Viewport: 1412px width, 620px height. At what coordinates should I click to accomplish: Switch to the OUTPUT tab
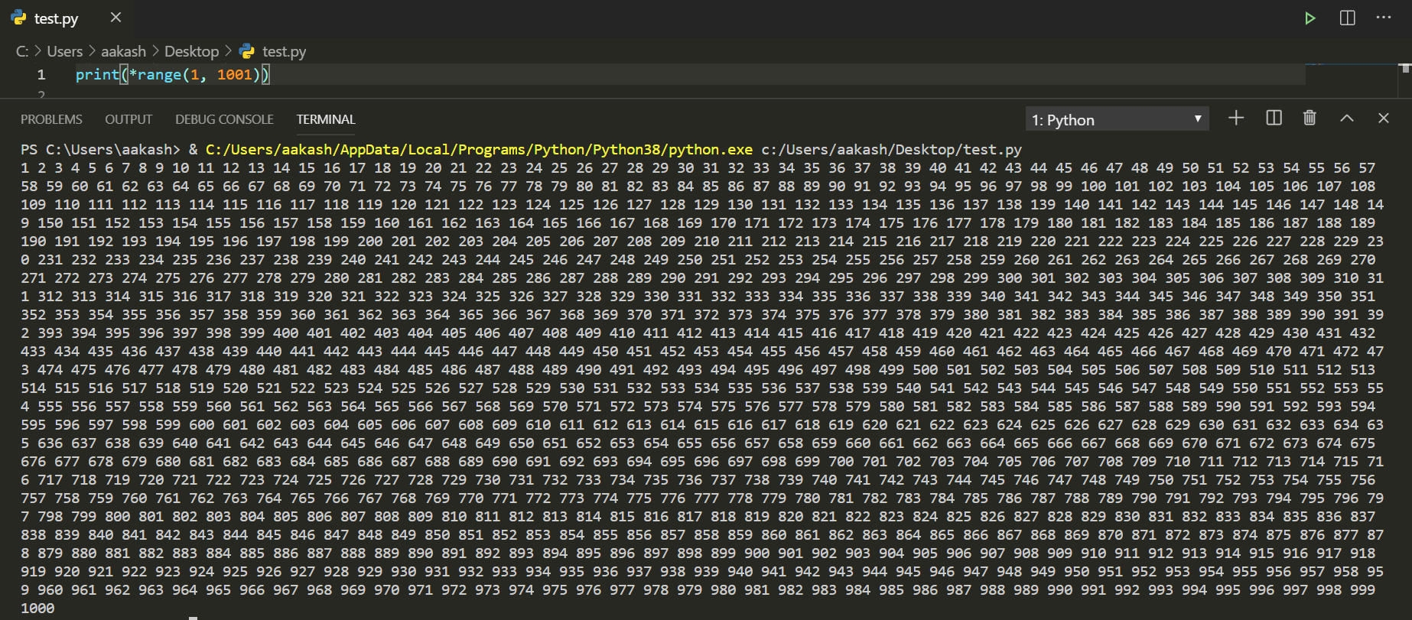click(129, 119)
